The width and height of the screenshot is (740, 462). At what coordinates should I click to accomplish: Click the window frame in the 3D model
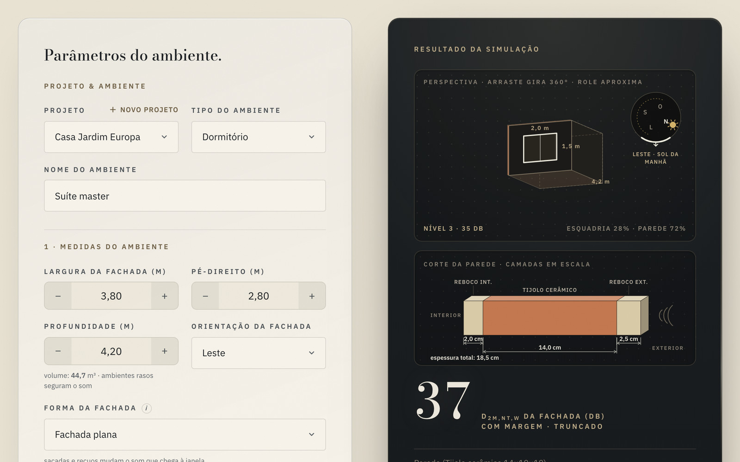pos(540,148)
